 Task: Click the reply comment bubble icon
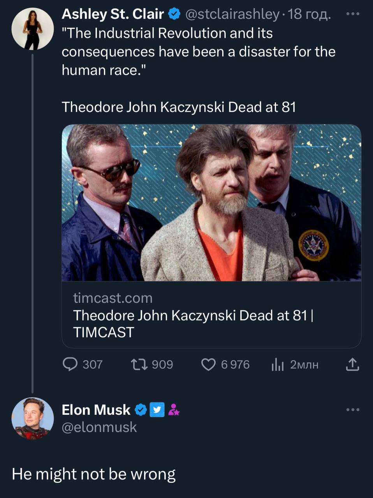[x=70, y=365]
